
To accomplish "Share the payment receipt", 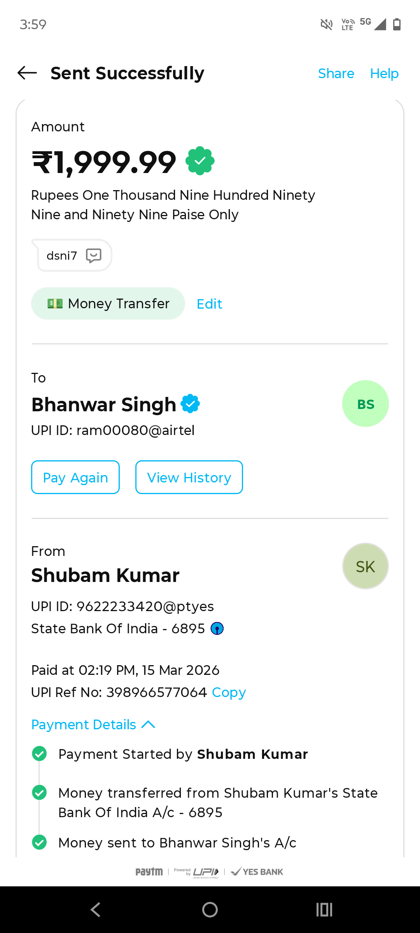I will point(336,73).
